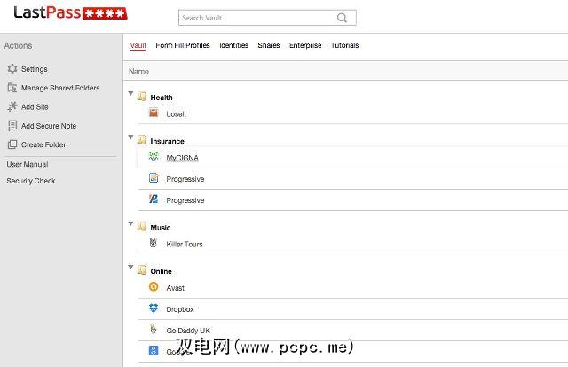Select the Insurance folder name
568x367 pixels.
coord(168,141)
